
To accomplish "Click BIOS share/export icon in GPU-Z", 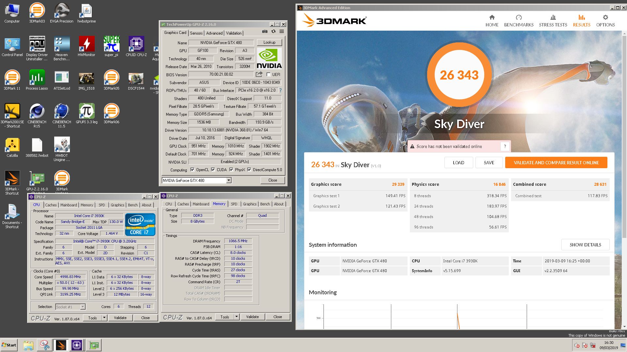I will coord(259,74).
